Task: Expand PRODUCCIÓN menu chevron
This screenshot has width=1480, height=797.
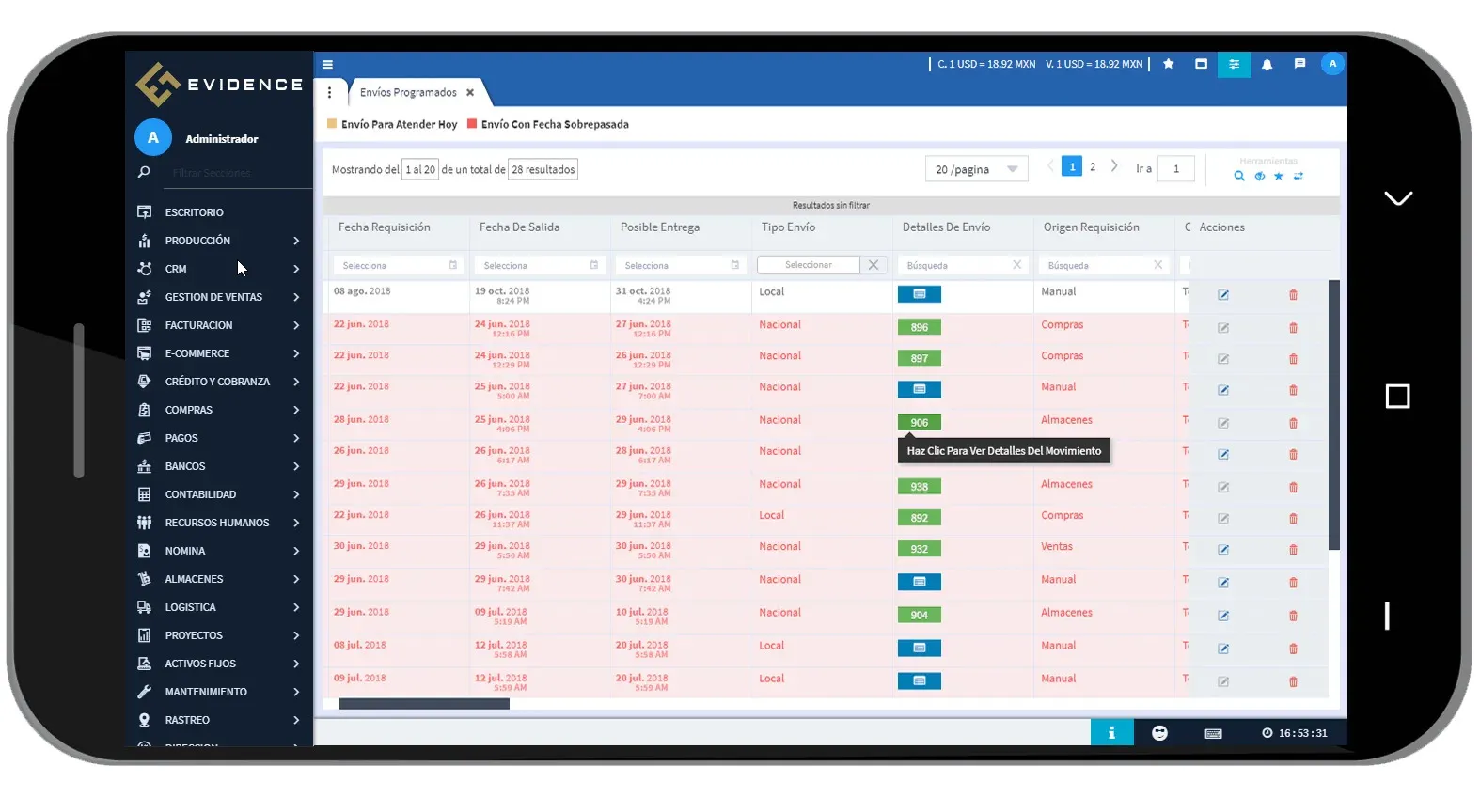Action: [296, 241]
